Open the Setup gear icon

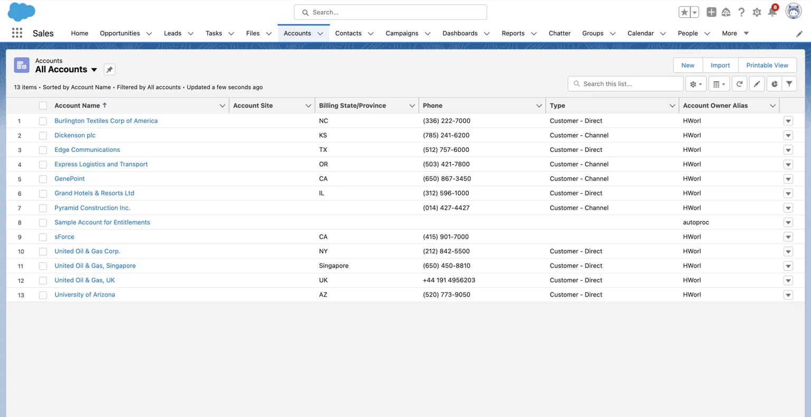click(757, 12)
